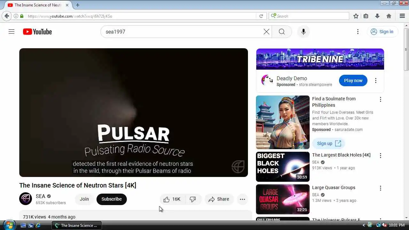
Task: Open the YouTube guide hamburger menu
Action: [x=12, y=32]
